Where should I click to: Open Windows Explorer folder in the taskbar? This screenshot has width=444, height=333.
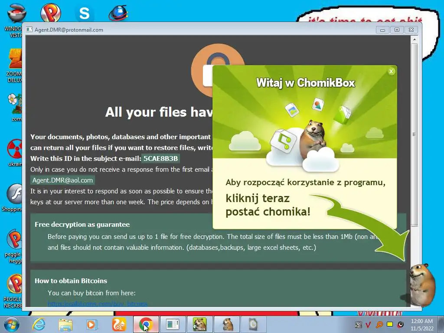click(65, 324)
